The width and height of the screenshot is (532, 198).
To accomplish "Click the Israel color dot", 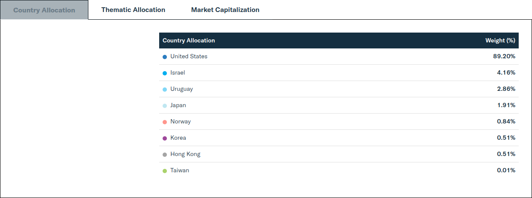I will coord(165,73).
